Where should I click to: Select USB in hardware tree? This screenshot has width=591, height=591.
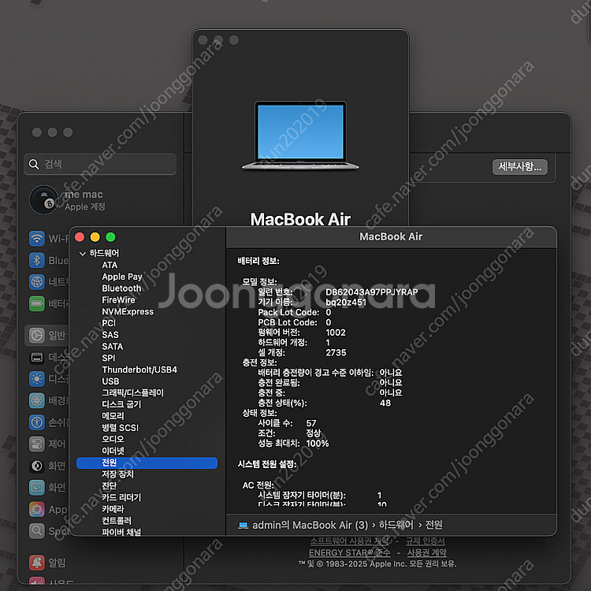point(110,381)
